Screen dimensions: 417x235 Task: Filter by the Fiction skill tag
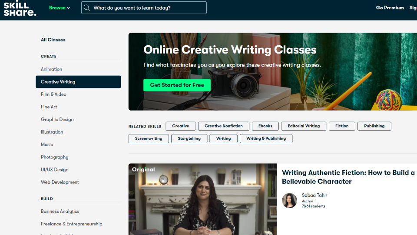[342, 126]
